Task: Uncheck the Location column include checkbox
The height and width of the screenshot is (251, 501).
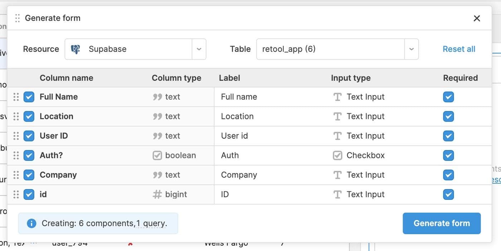Action: [29, 116]
